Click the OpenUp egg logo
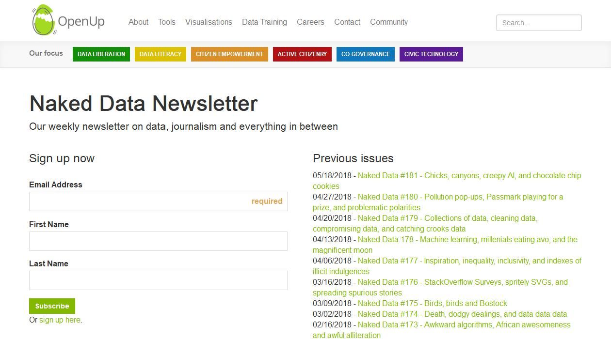The image size is (611, 339). tap(68, 20)
